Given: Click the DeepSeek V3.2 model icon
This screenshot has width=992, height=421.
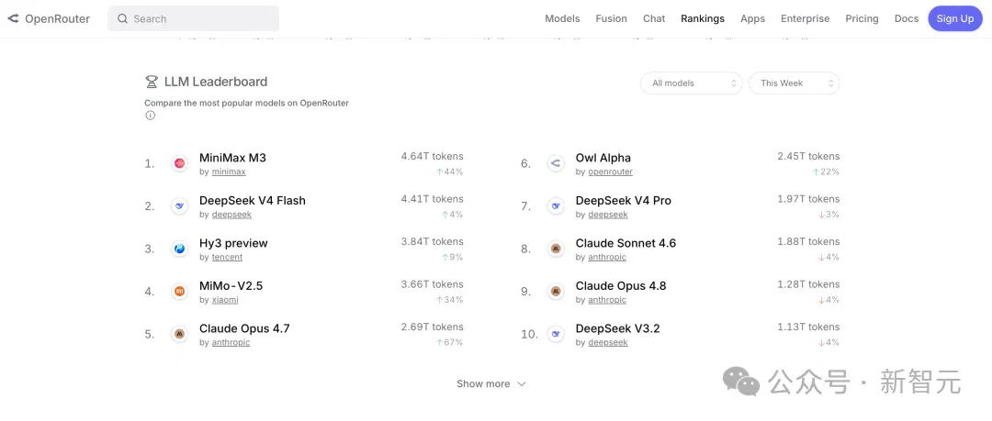Looking at the screenshot, I should (x=556, y=335).
